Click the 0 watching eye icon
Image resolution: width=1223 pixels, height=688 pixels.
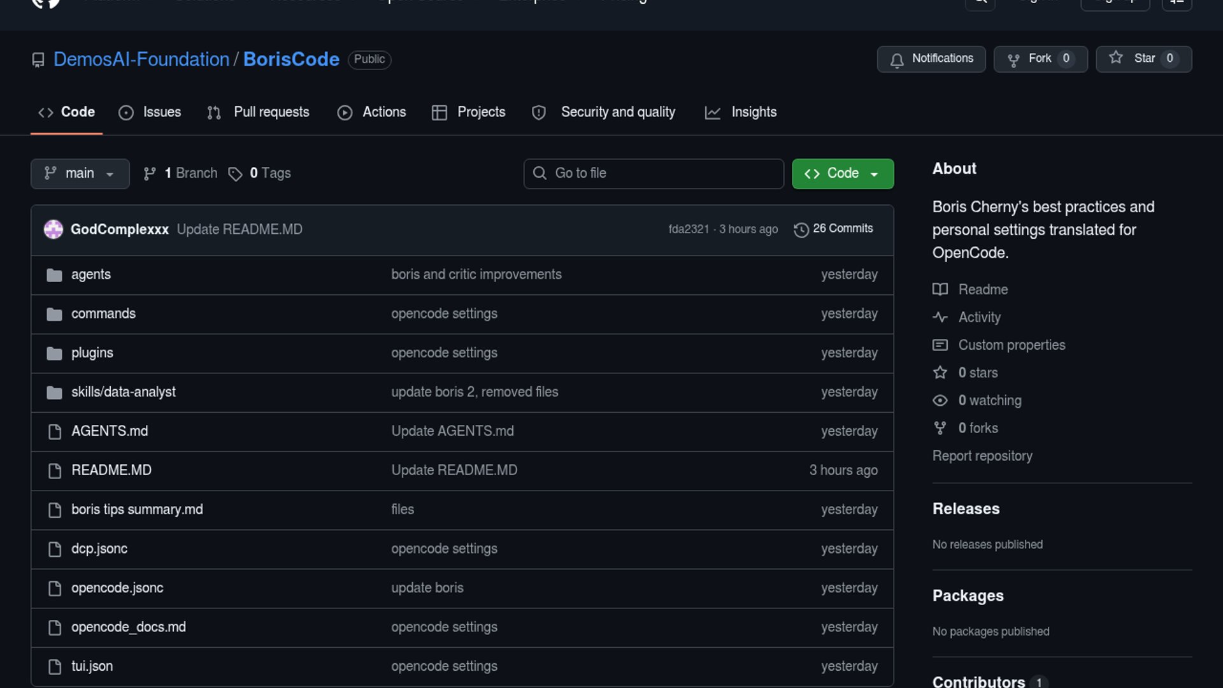(x=940, y=401)
